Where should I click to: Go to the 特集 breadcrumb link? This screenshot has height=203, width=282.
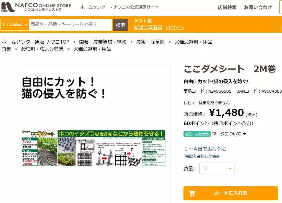click(6, 49)
